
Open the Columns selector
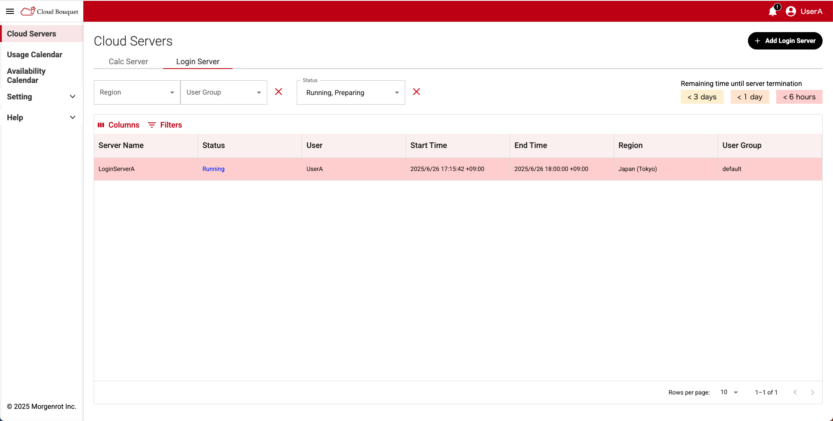[x=118, y=125]
